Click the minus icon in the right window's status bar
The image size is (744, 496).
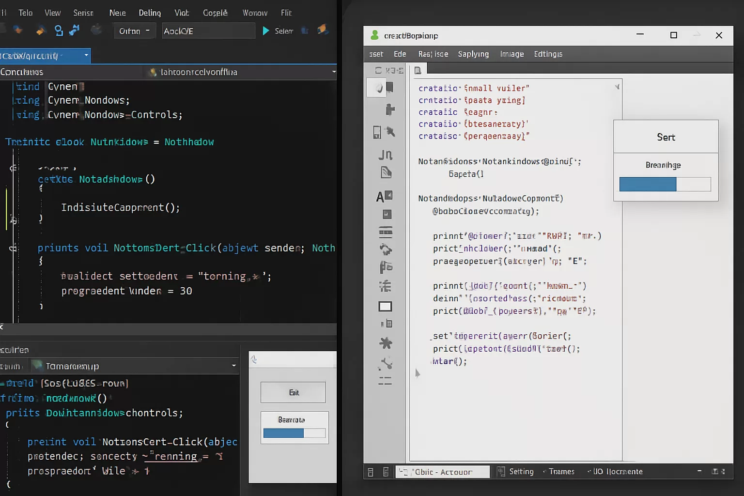[x=699, y=471]
